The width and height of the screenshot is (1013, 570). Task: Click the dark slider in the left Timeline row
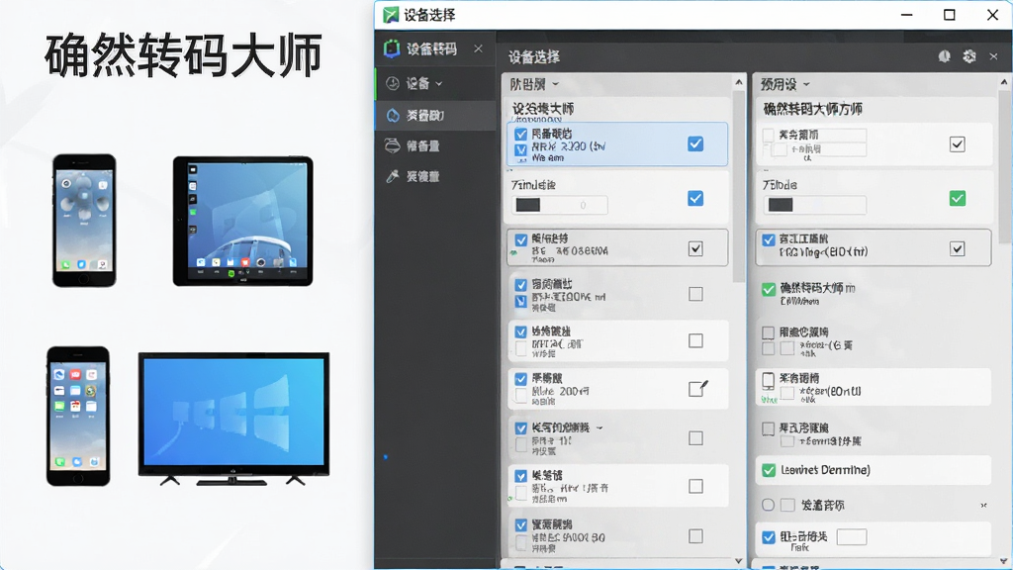tap(528, 205)
